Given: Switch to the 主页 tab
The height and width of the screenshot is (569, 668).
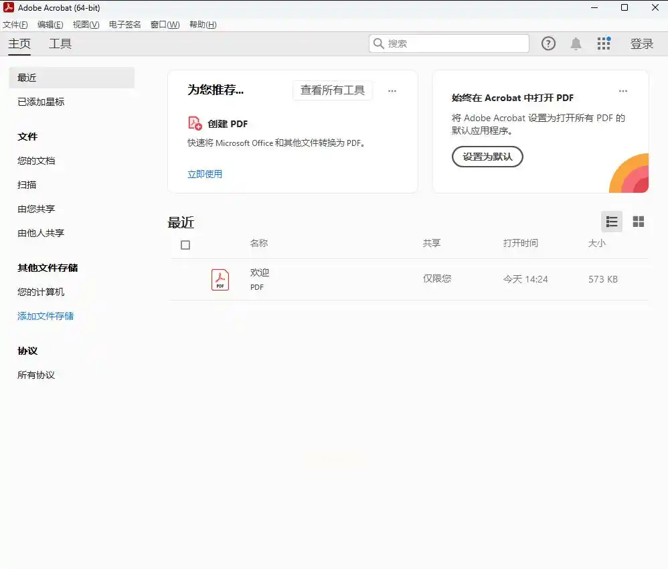Looking at the screenshot, I should coord(19,44).
